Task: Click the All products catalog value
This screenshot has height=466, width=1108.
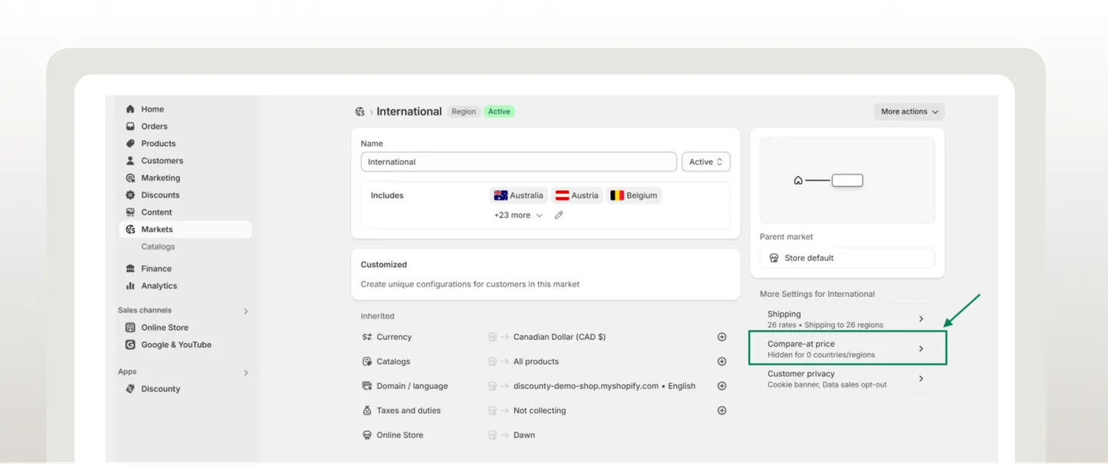Action: [x=536, y=361]
